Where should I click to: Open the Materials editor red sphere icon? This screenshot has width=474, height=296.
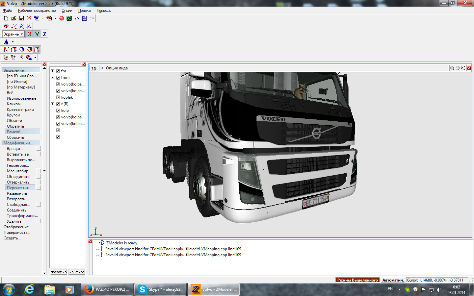pos(62,18)
